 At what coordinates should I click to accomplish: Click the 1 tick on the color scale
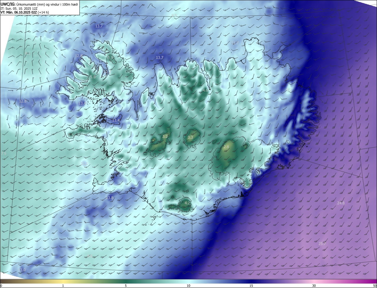click(63, 286)
